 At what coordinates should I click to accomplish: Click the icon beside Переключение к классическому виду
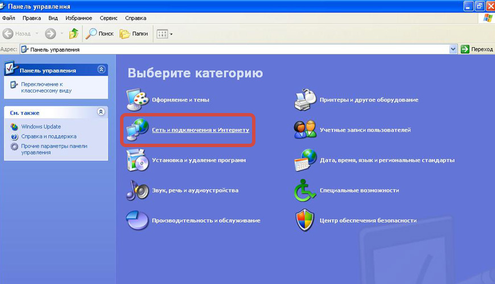pyautogui.click(x=14, y=85)
